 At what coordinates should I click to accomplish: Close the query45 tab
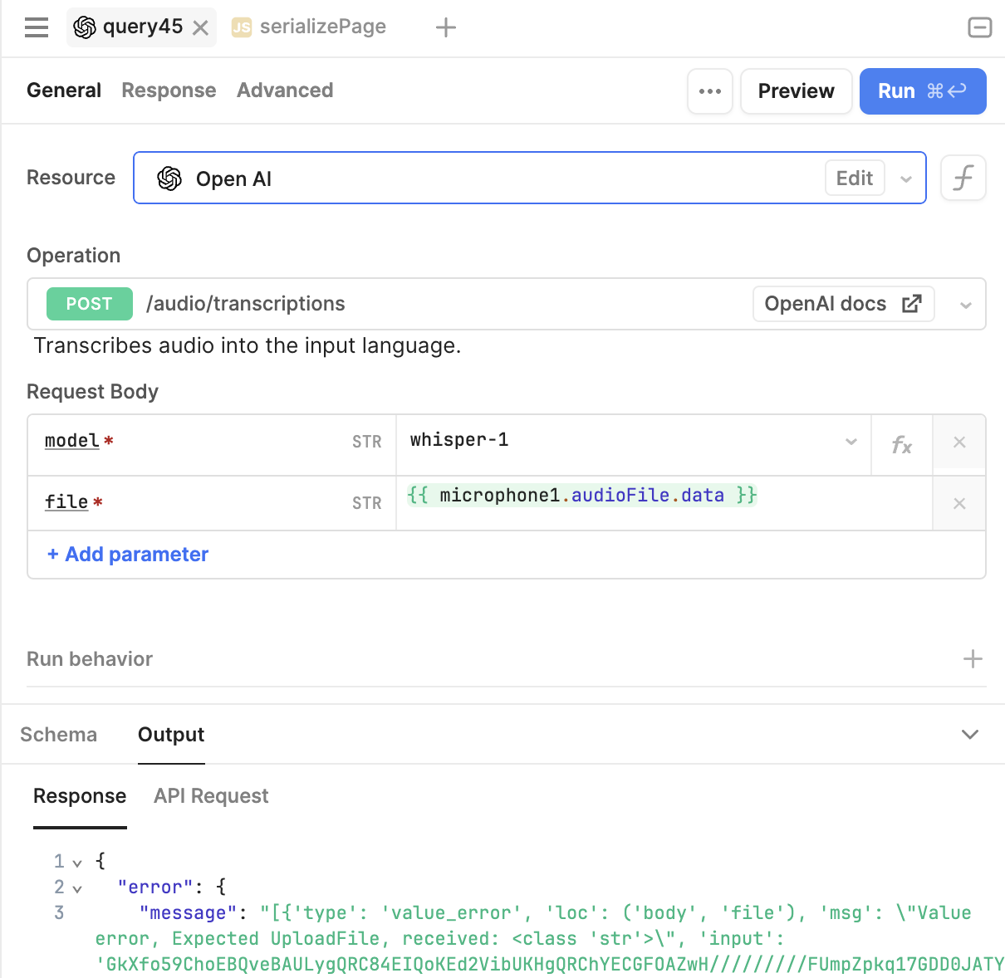[x=200, y=28]
